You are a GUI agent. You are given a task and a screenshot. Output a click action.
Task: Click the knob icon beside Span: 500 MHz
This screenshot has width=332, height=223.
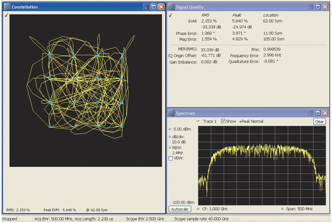pos(282,208)
